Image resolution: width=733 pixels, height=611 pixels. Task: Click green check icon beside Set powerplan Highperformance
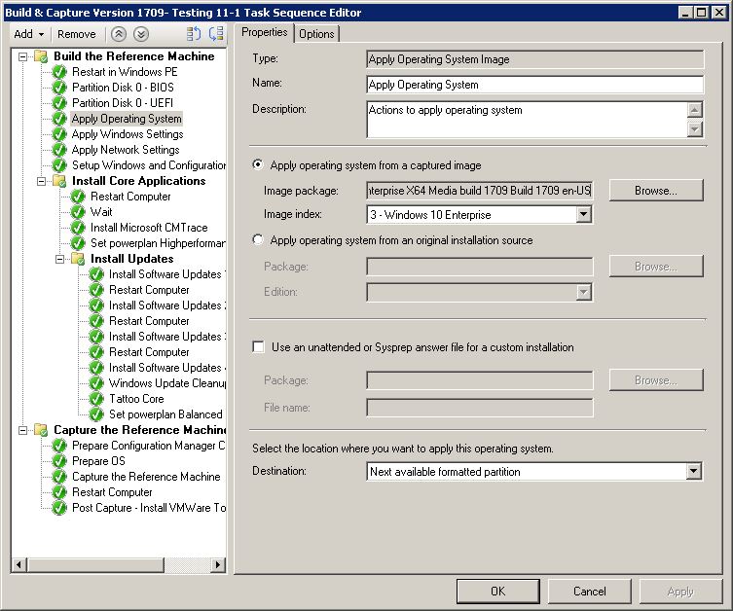[x=78, y=243]
